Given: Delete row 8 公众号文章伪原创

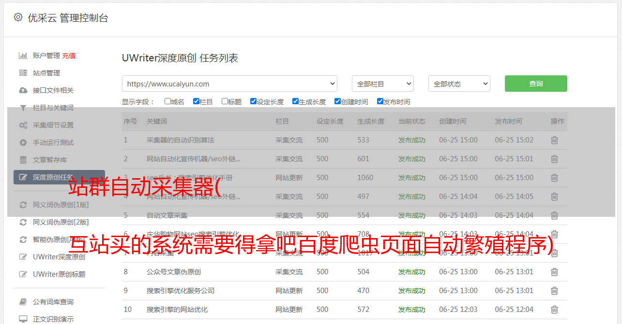Looking at the screenshot, I should 554,272.
